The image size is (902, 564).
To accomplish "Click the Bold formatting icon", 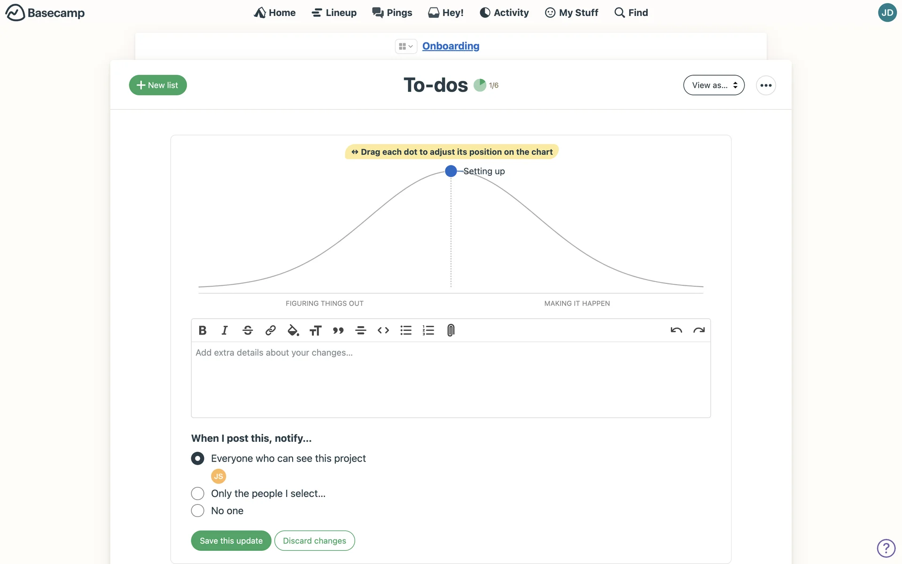I will pyautogui.click(x=202, y=330).
